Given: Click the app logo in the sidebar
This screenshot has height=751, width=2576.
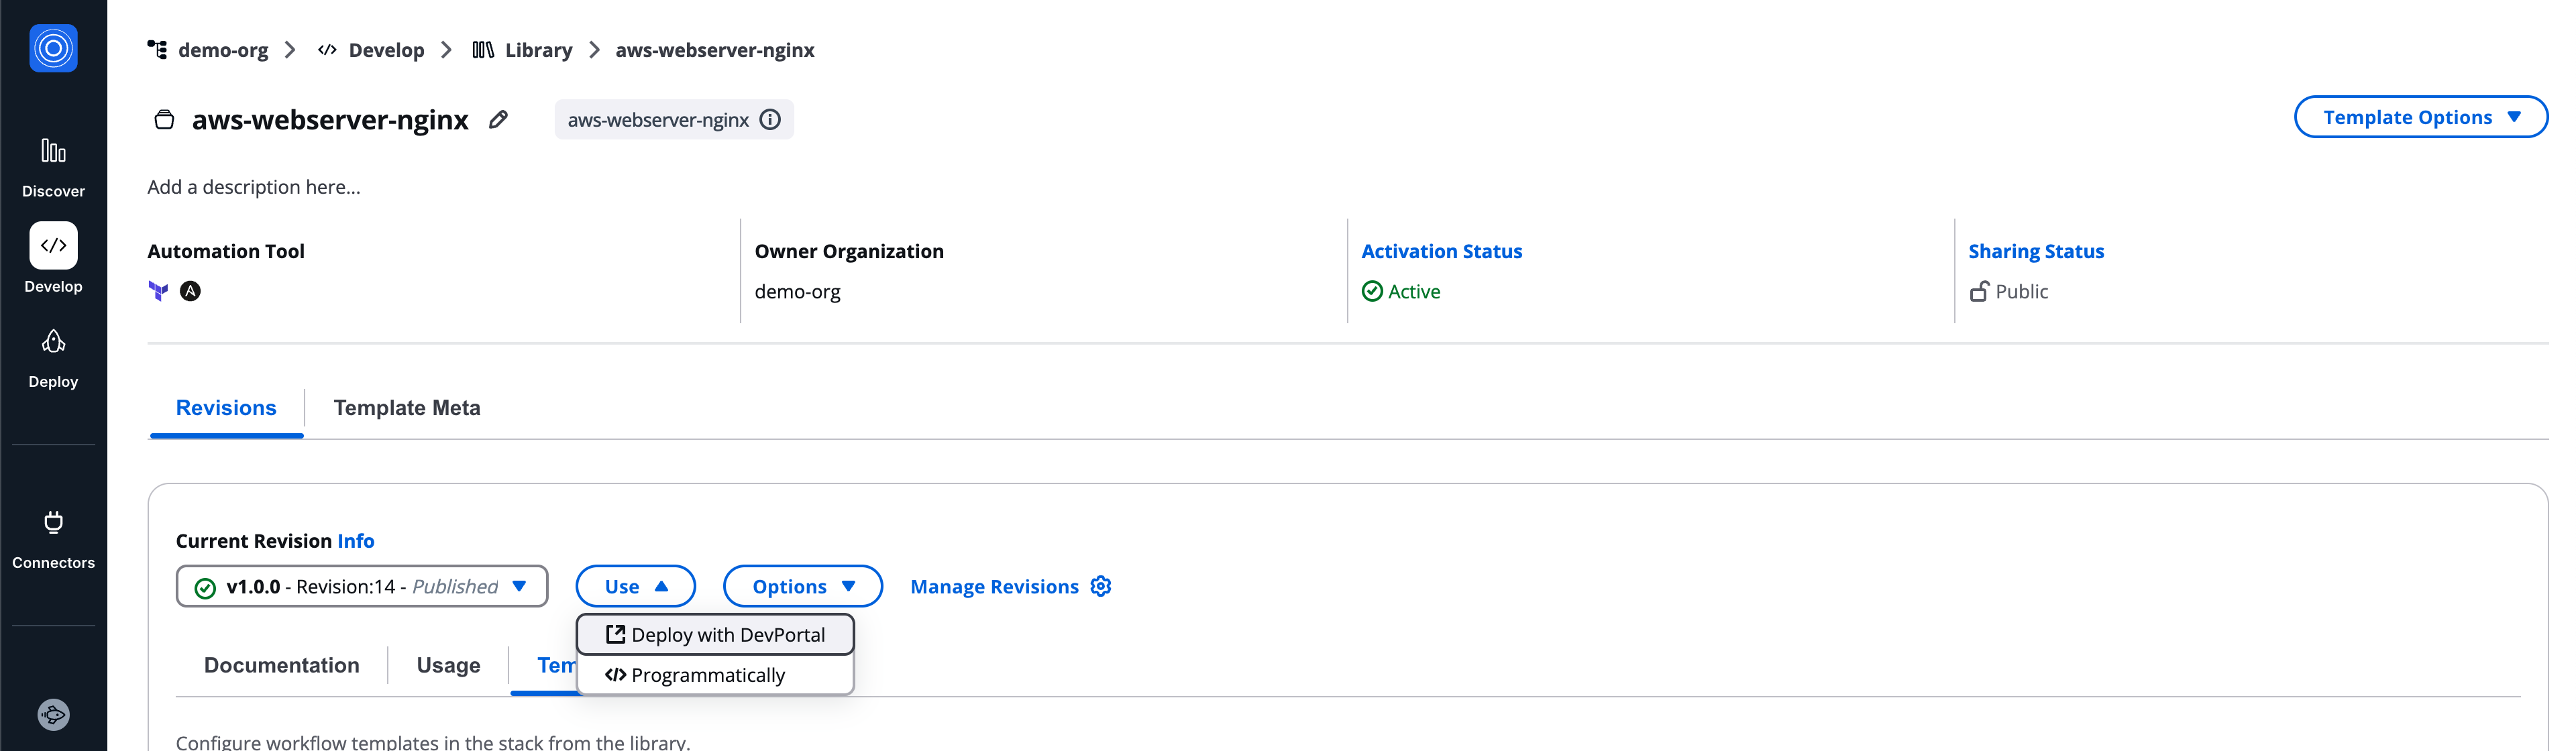Looking at the screenshot, I should click(53, 48).
